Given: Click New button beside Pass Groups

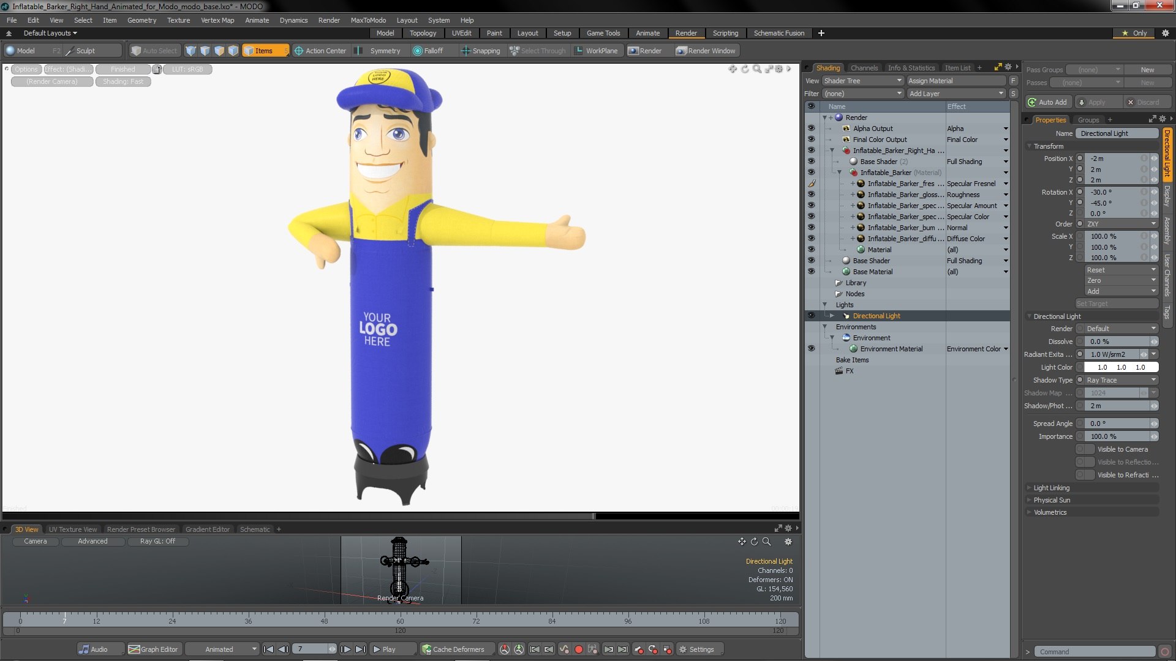Looking at the screenshot, I should [1147, 70].
